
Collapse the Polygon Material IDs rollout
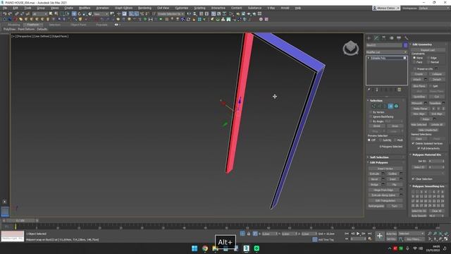(426, 155)
